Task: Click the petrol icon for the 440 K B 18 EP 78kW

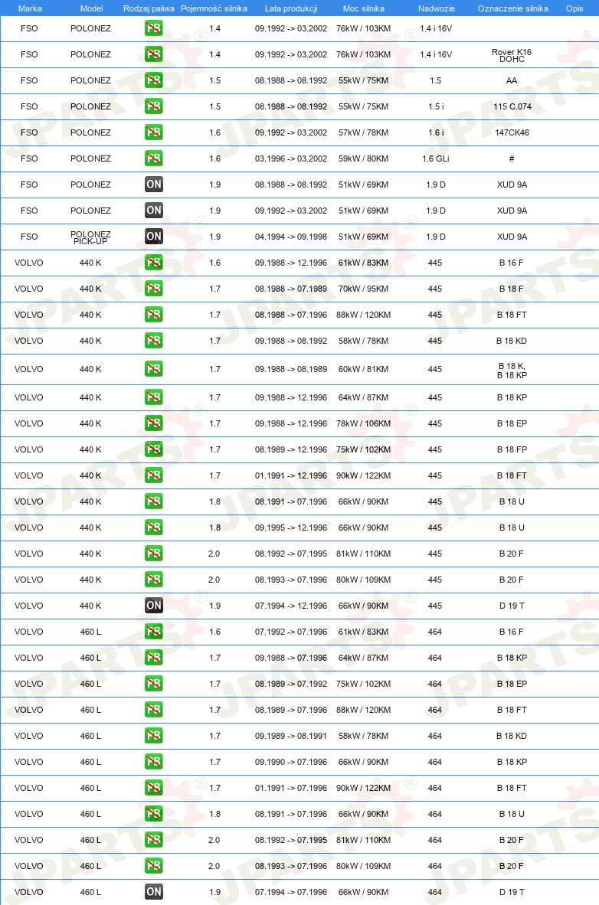Action: click(154, 423)
